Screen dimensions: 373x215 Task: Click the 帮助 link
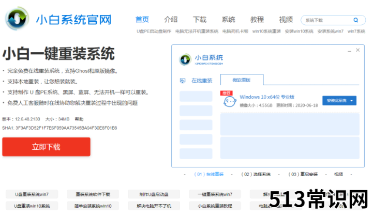coord(79,119)
